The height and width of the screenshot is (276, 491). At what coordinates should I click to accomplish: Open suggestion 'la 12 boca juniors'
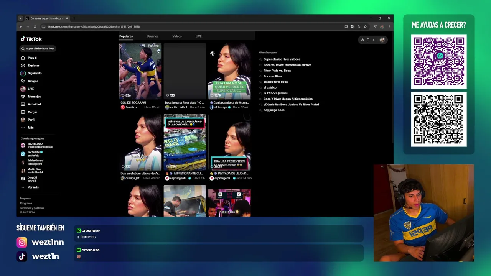[275, 93]
